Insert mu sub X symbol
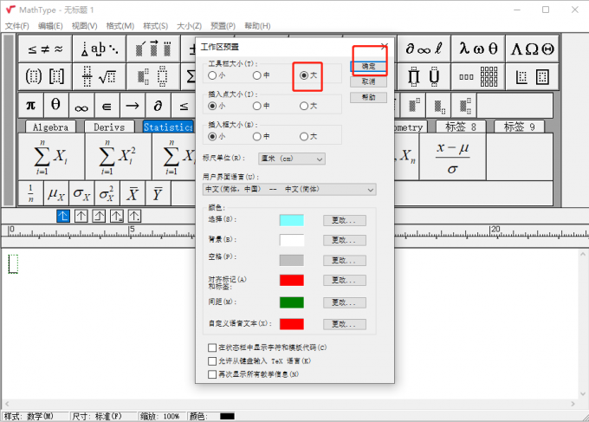This screenshot has height=422, width=589. coord(56,193)
